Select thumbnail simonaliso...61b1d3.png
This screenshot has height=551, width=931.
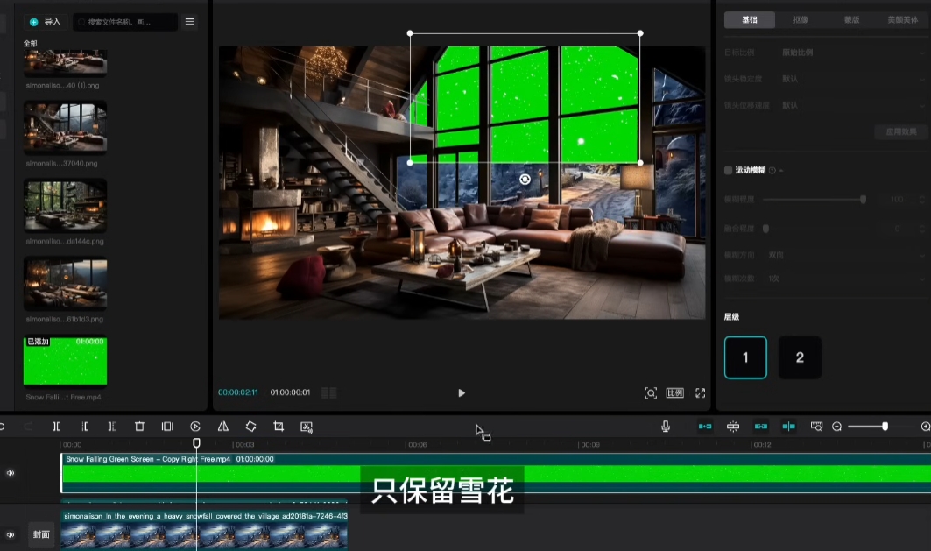pyautogui.click(x=66, y=284)
